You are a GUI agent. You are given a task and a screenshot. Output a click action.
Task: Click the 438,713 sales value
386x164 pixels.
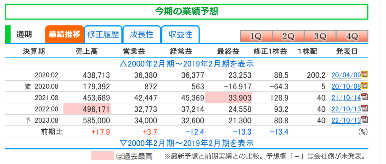[x=96, y=75]
